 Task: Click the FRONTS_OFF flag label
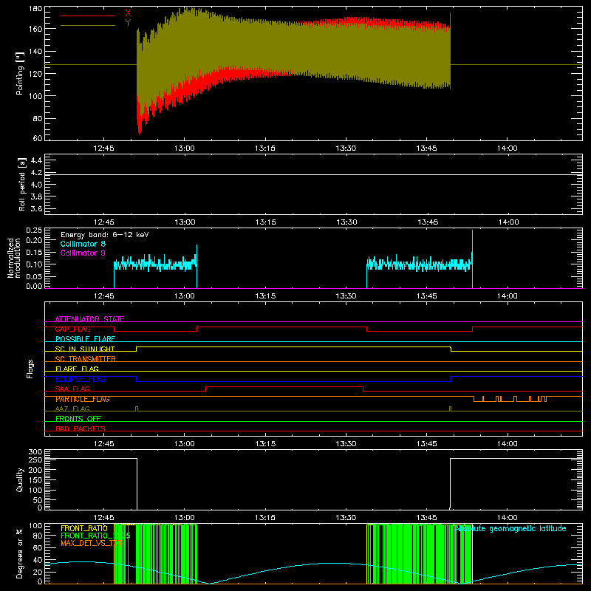(x=78, y=419)
